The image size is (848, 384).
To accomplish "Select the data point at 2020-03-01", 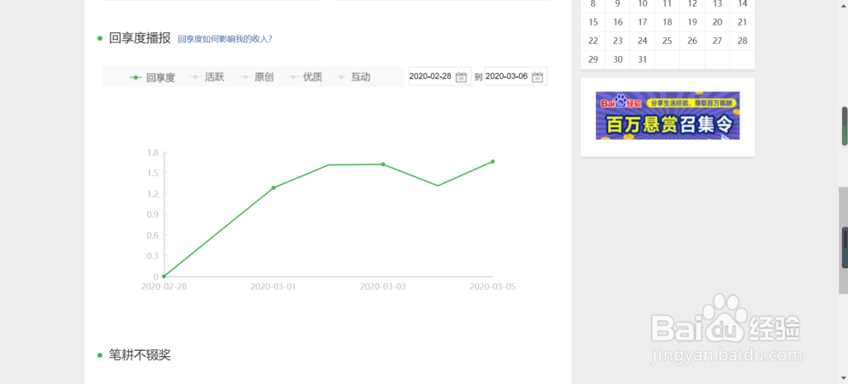I will click(x=274, y=187).
